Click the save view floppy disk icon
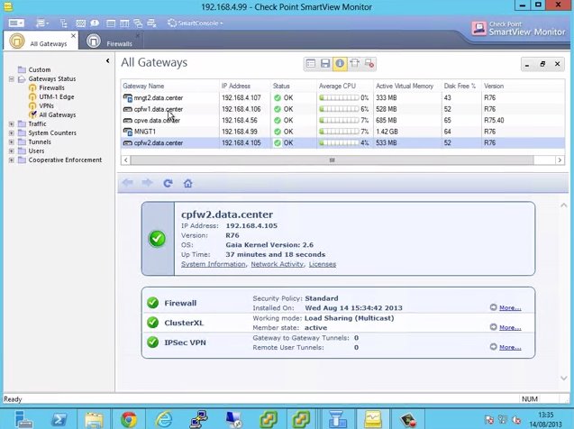 click(x=325, y=64)
